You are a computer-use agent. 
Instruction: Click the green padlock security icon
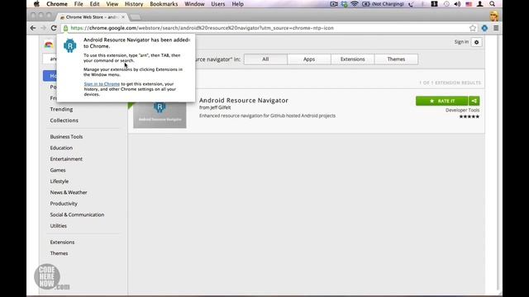click(x=66, y=28)
